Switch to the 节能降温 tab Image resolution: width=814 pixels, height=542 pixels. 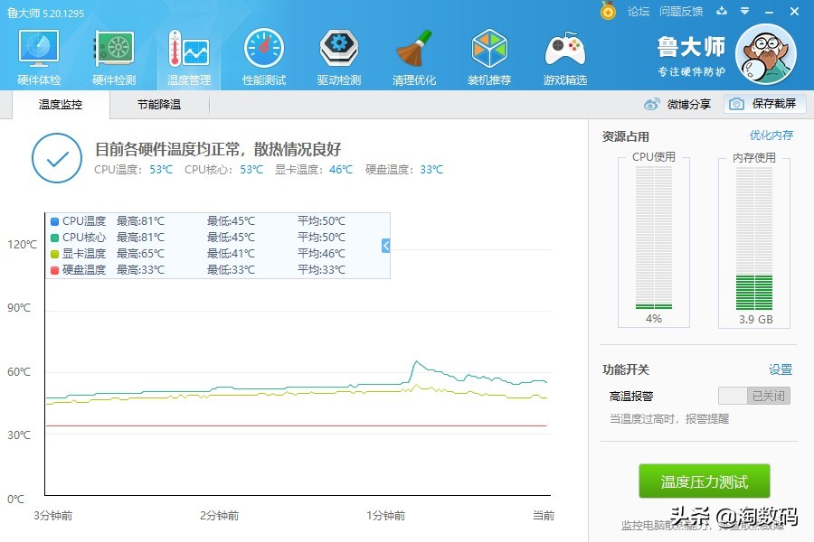(160, 104)
